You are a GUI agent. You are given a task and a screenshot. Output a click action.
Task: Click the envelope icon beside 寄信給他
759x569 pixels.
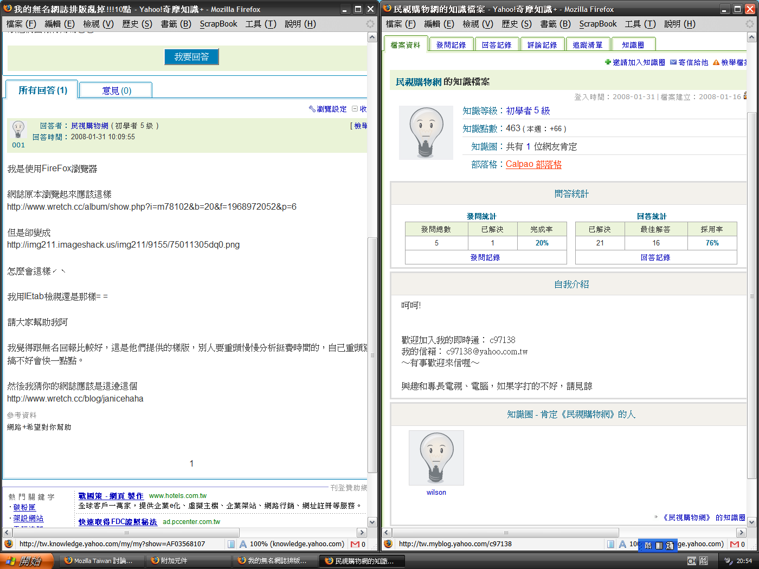[673, 62]
